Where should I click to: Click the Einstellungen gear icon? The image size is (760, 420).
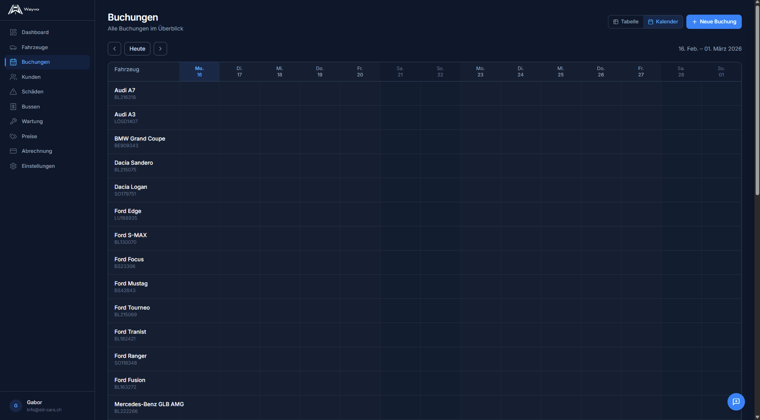13,166
